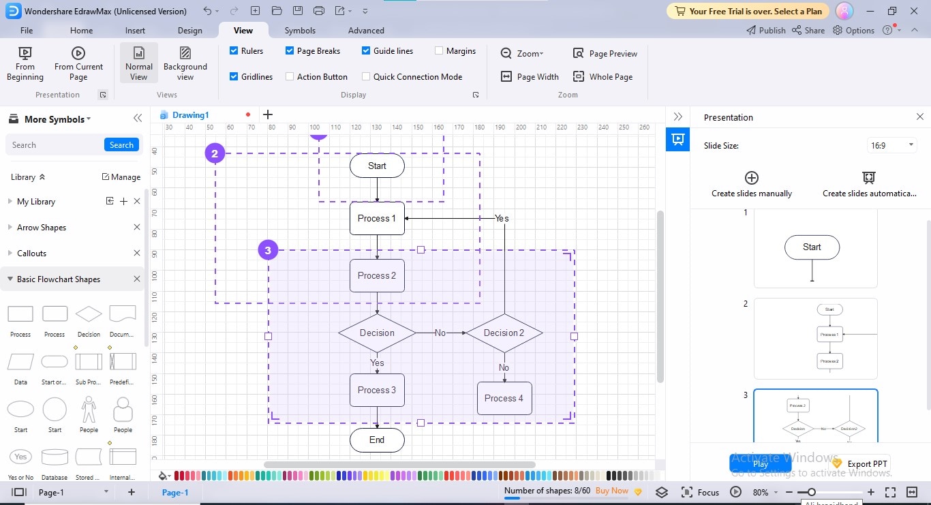Open the layers icon in the status bar
Screen dimensions: 931x505
coord(662,492)
